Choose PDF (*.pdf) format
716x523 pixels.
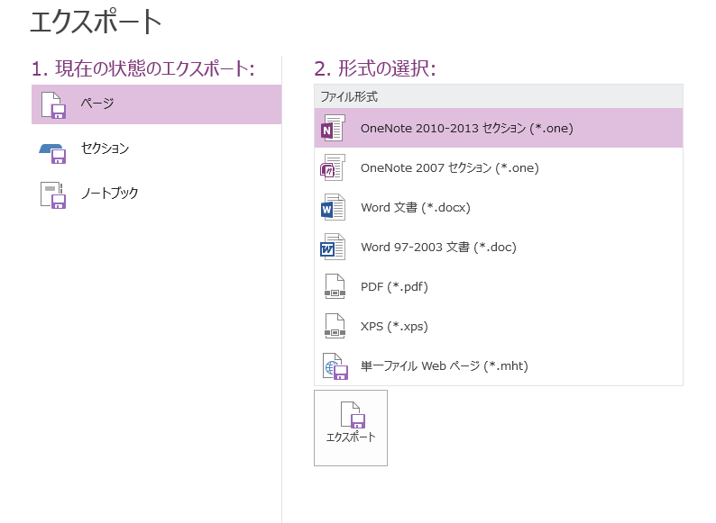pos(499,287)
